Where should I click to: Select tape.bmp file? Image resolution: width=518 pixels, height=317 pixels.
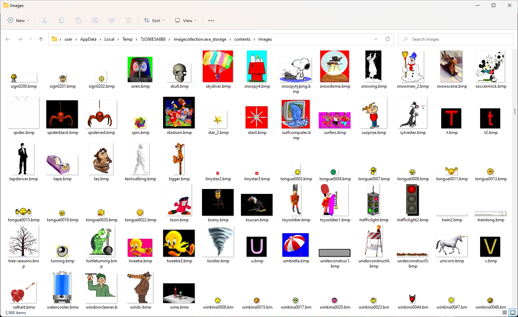[62, 165]
